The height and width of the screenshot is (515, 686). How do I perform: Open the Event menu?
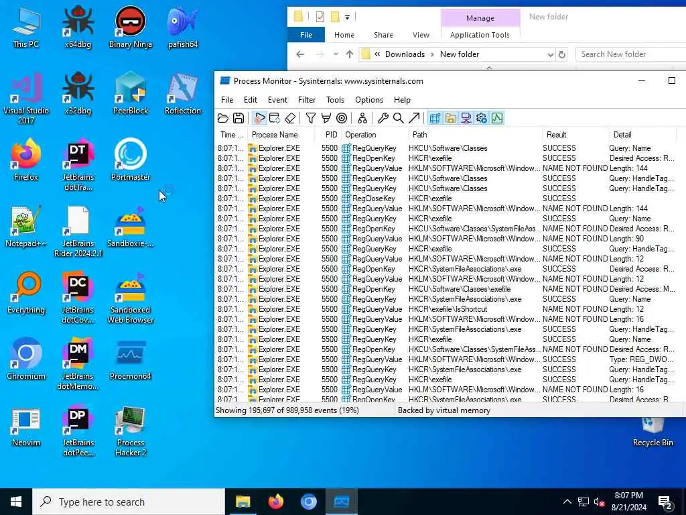[x=277, y=100]
